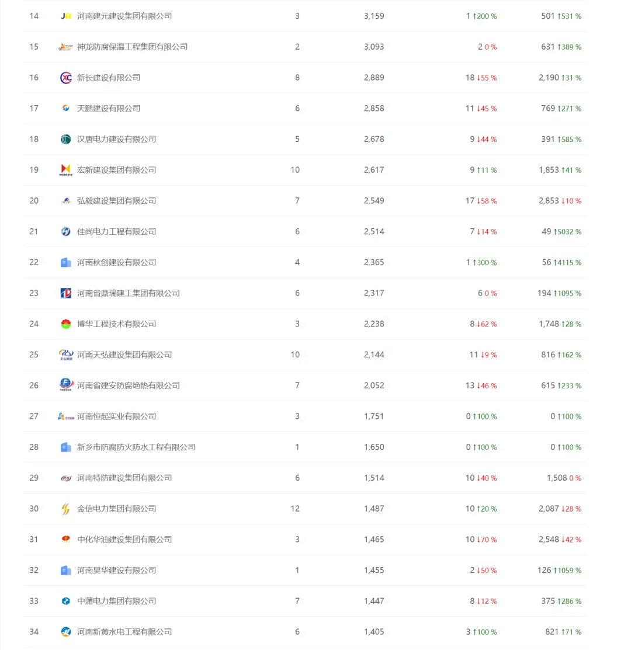The image size is (631, 650).
Task: Click rank number 27 in the list
Action: pyautogui.click(x=34, y=416)
